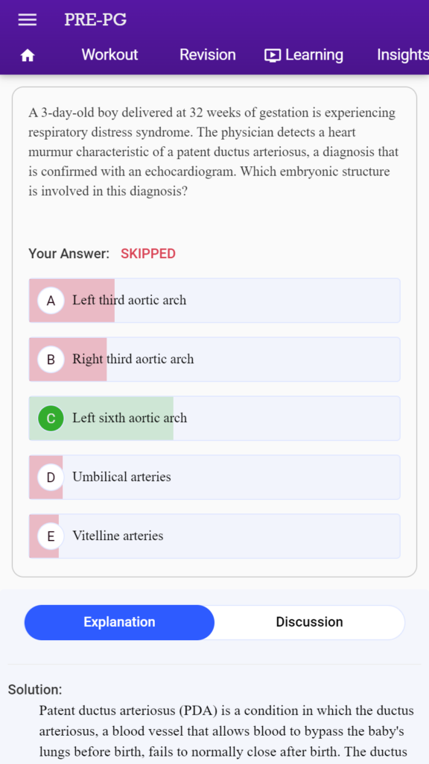
Task: Open the hamburger menu
Action: tap(28, 19)
